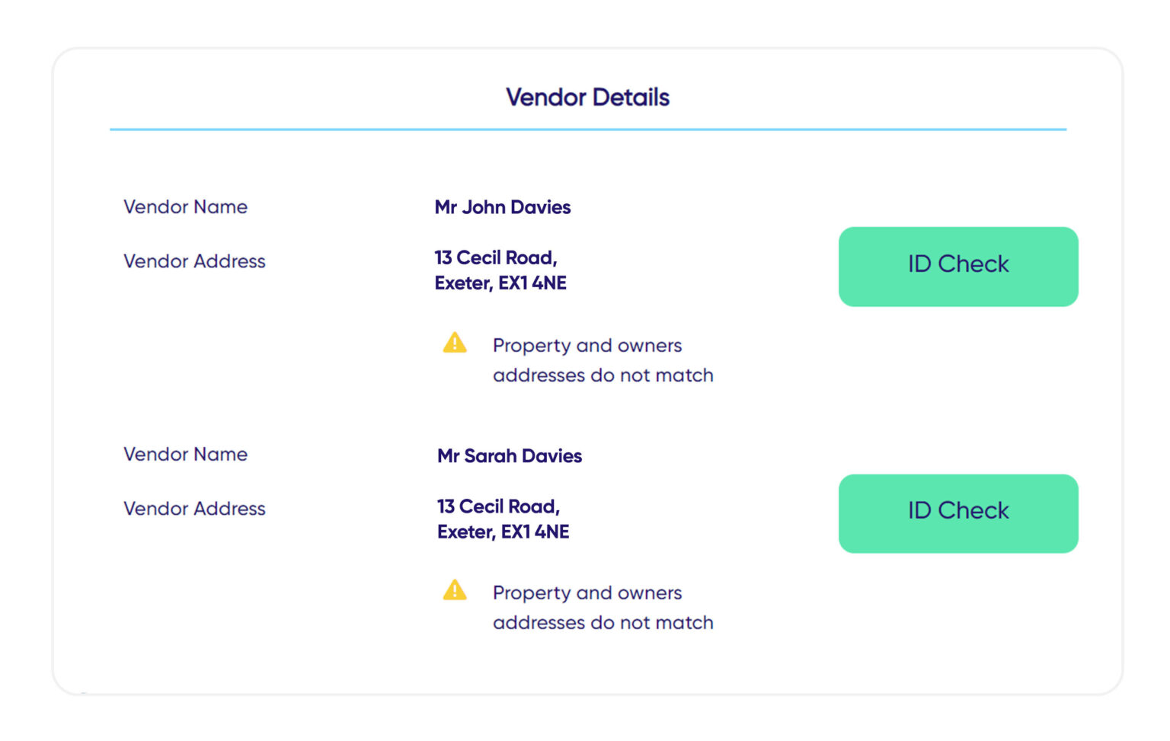The height and width of the screenshot is (741, 1170).
Task: Click the vendor name Mr John Davies
Action: pos(502,207)
